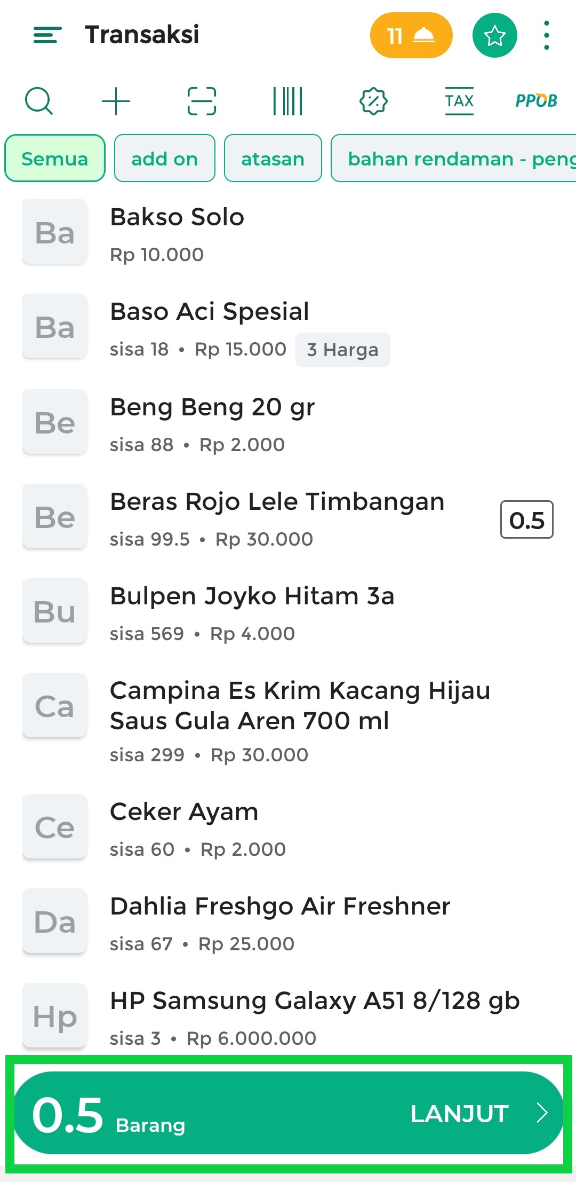Select the bahan rendaman category chip
The image size is (576, 1182).
coord(453,159)
